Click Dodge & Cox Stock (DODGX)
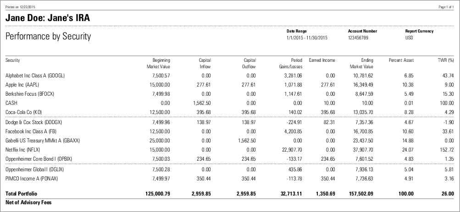This screenshot has width=460, height=212. point(33,122)
